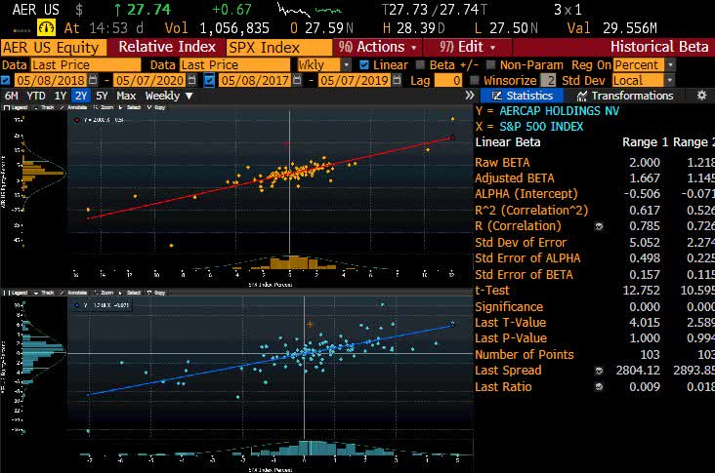715x473 pixels.
Task: Click the yellow gauge icon beside the time
Action: click(46, 27)
